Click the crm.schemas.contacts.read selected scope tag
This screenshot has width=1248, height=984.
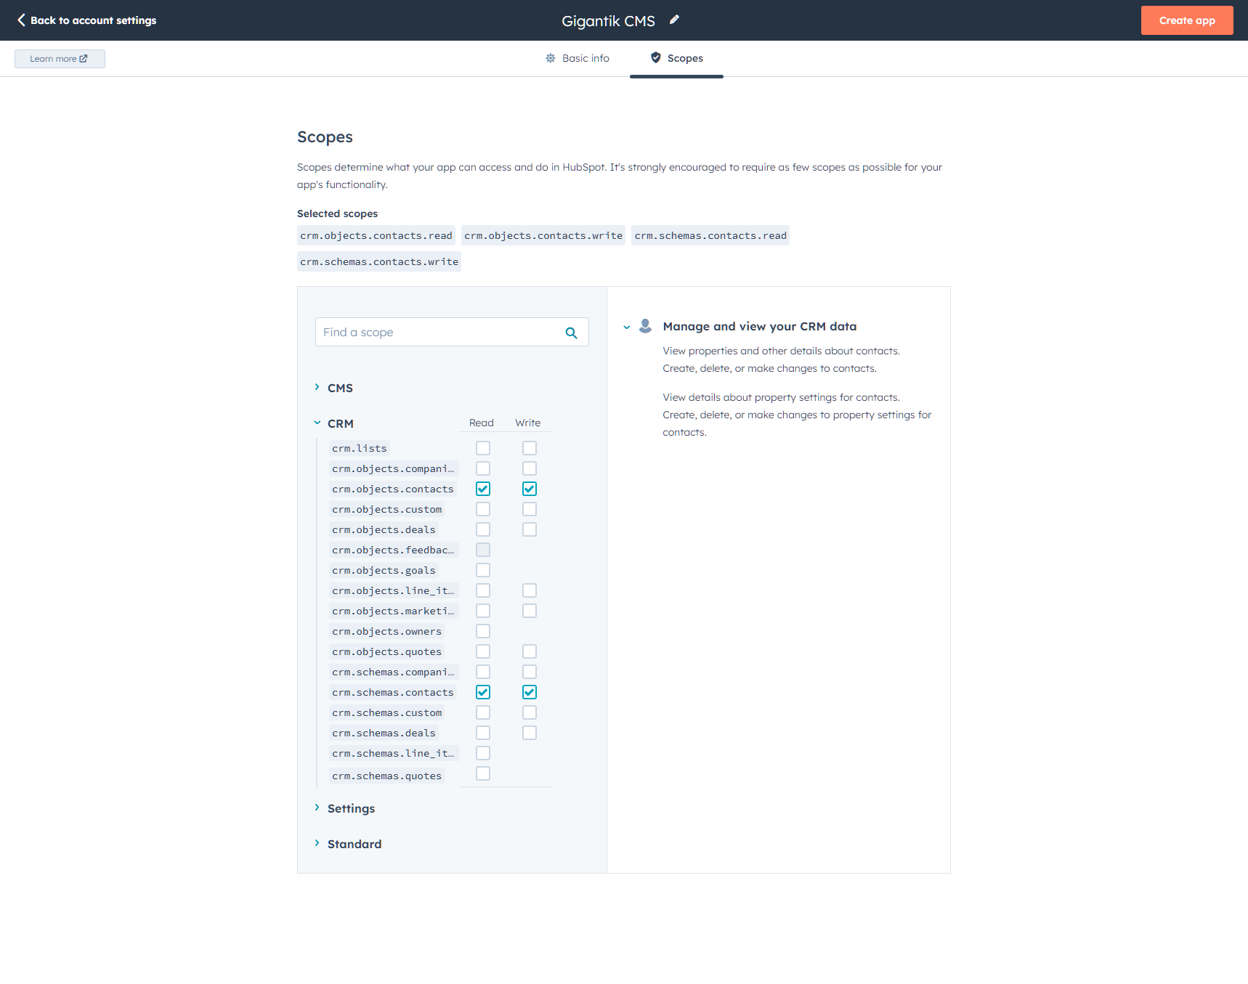710,235
